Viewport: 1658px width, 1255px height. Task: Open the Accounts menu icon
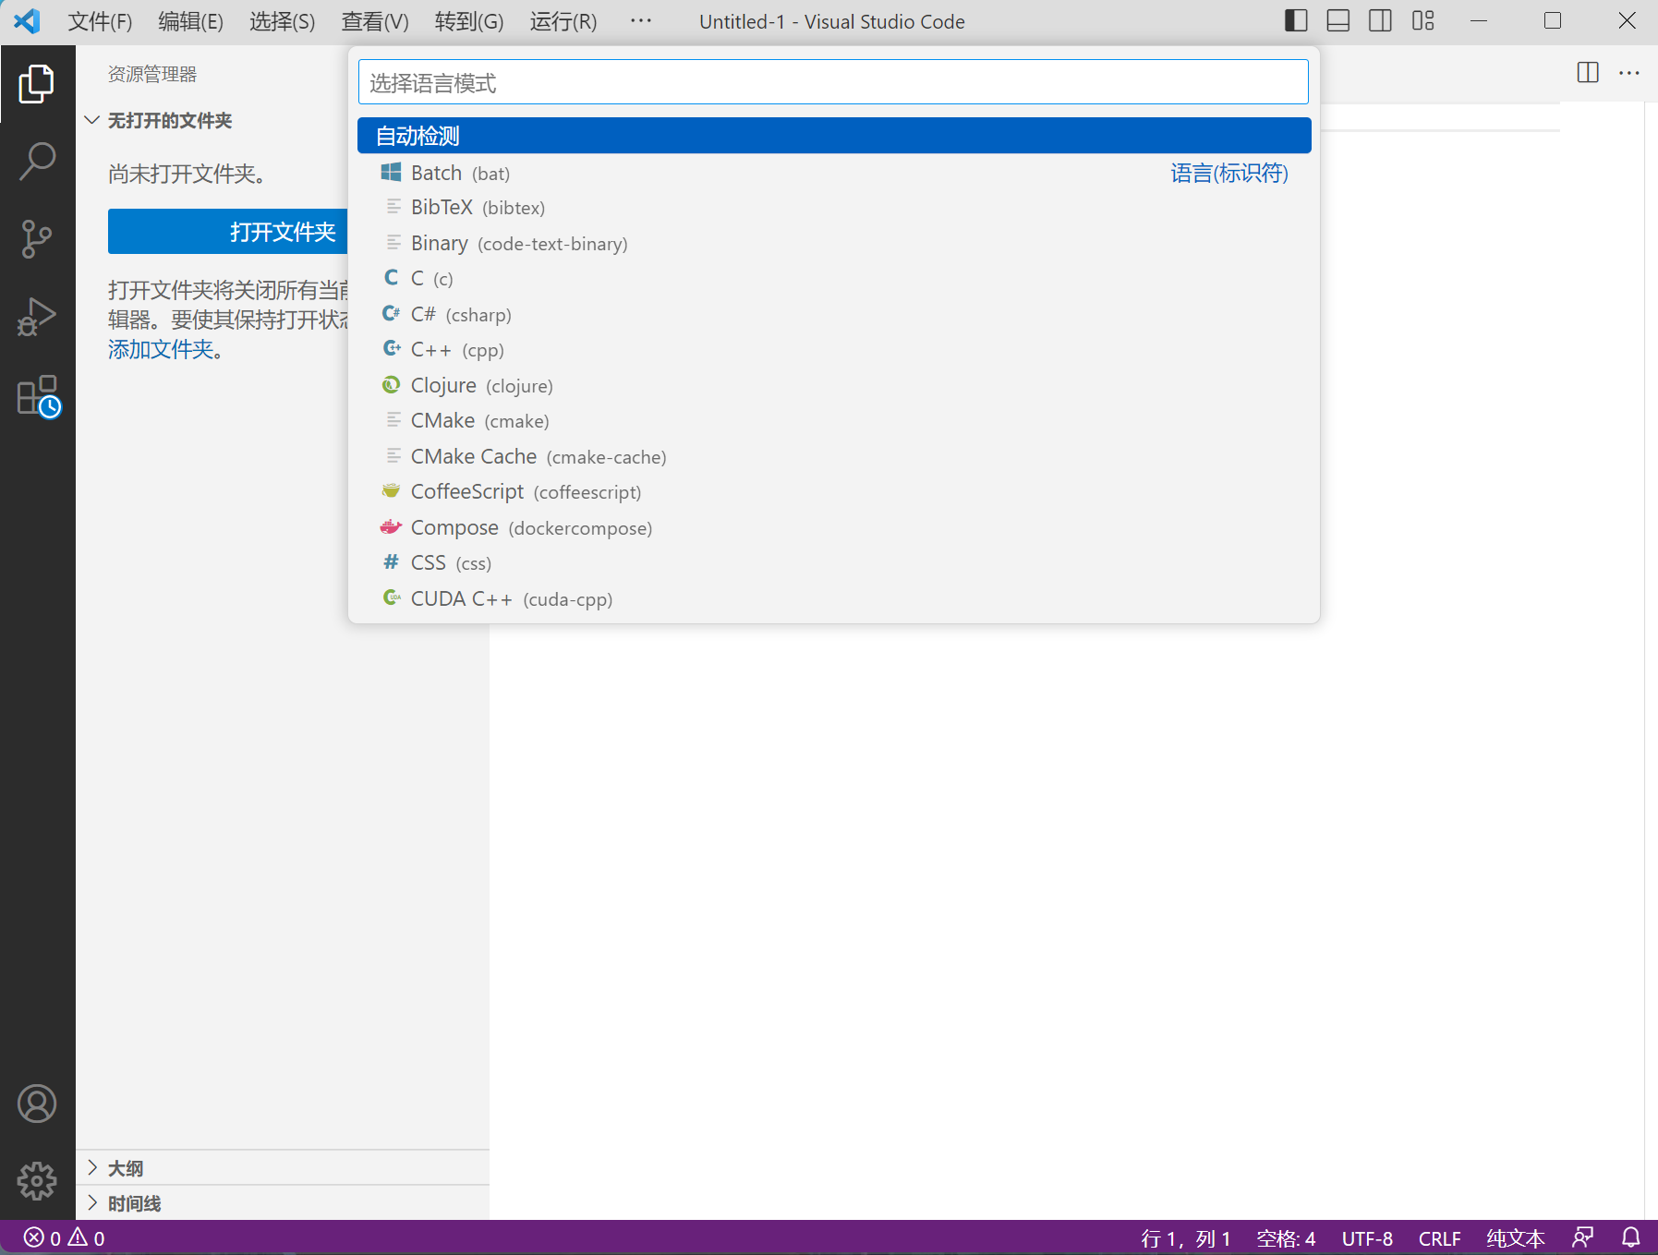[x=37, y=1104]
